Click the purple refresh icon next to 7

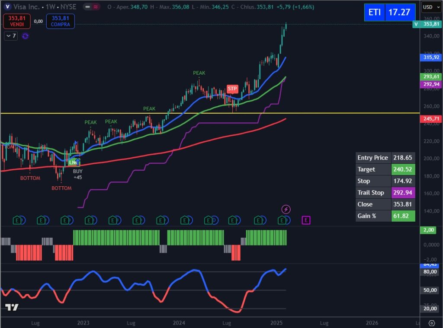coord(25,36)
